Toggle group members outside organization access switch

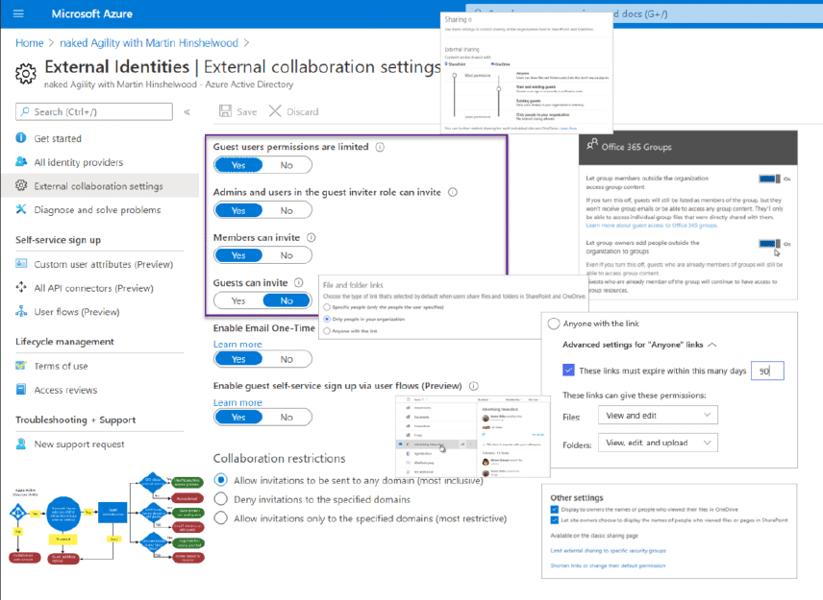pos(769,179)
